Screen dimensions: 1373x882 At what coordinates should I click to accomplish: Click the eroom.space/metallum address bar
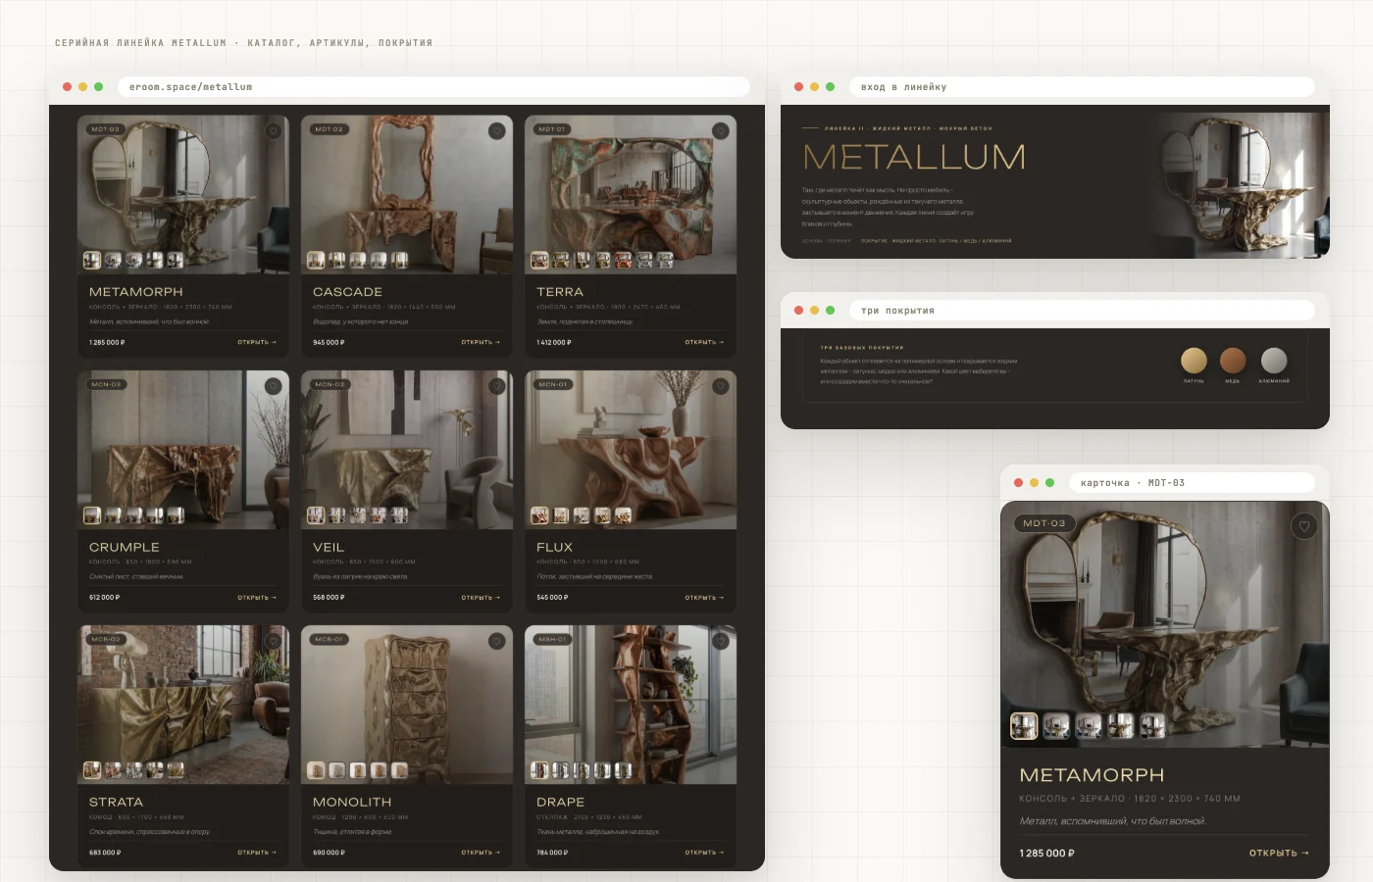[x=433, y=87]
